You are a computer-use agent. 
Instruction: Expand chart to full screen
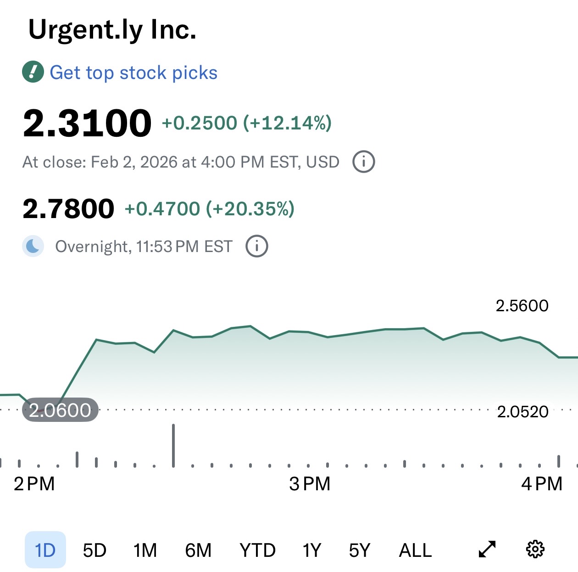coord(487,549)
